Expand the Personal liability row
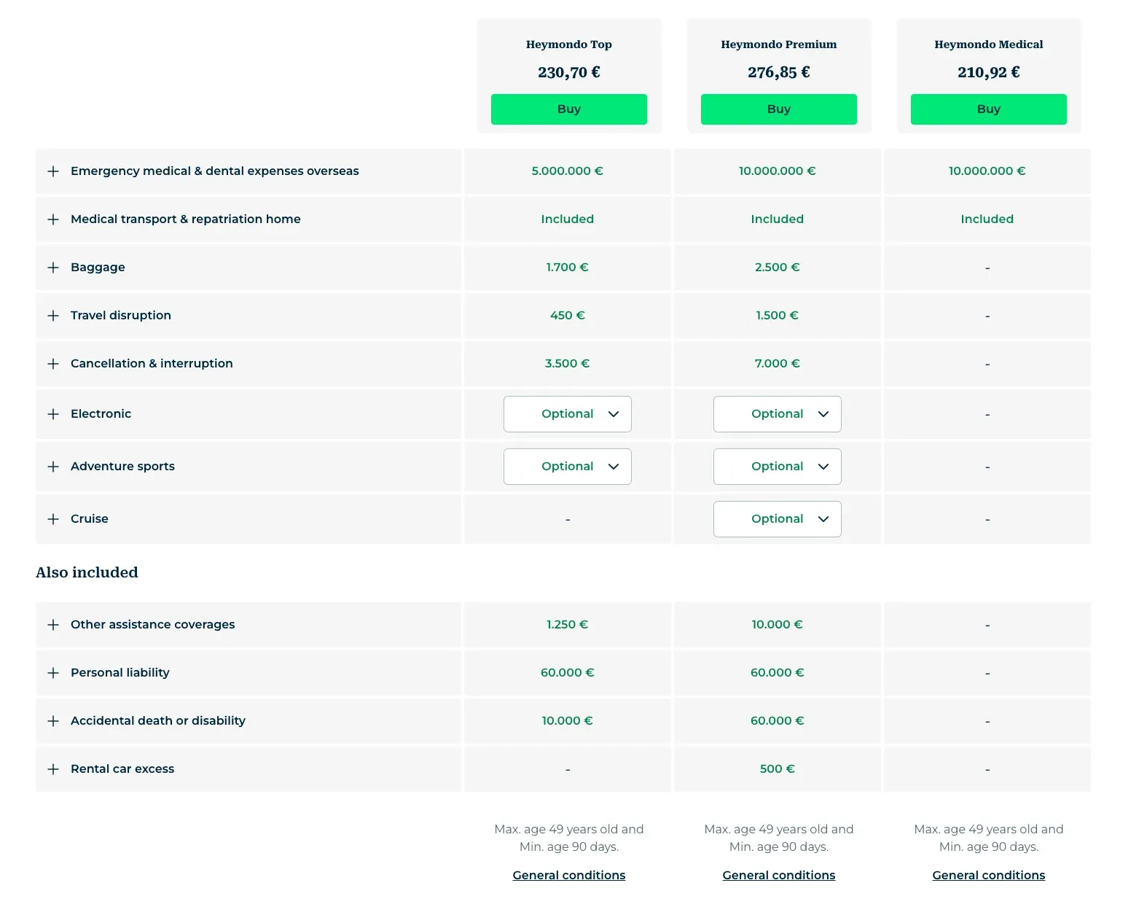Screen dimensions: 1147x907 pos(53,673)
